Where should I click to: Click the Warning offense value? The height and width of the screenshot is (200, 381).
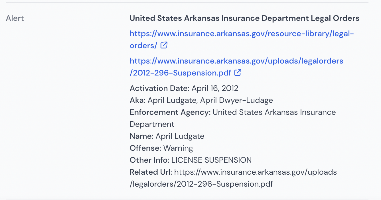178,148
